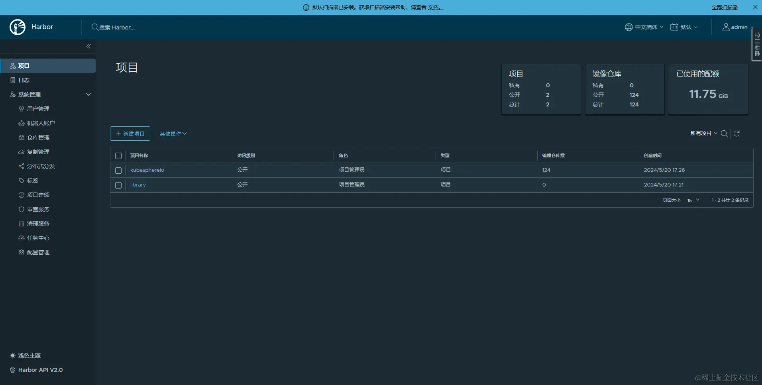Click the 任务中心 gauge icon
This screenshot has height=385, width=762.
(22, 238)
